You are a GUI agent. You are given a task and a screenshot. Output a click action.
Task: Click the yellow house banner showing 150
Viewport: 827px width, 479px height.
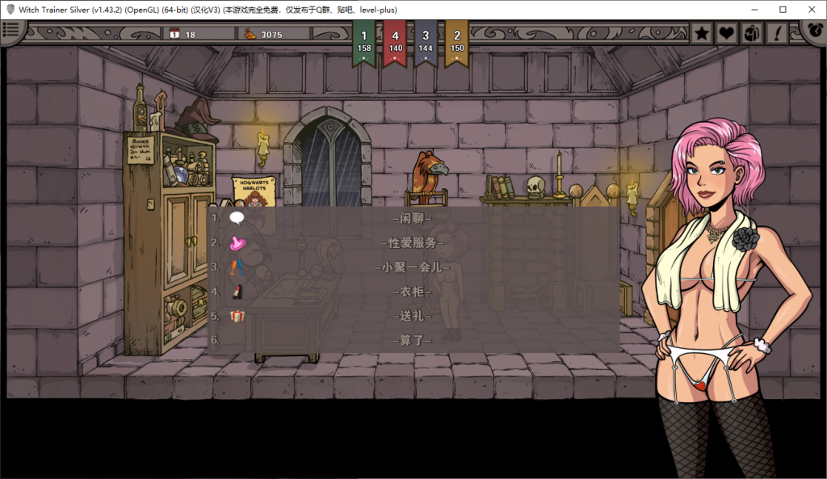[456, 42]
